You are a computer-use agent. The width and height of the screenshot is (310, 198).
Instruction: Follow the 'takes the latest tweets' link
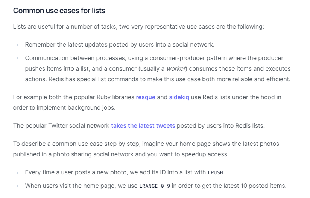[x=143, y=125]
